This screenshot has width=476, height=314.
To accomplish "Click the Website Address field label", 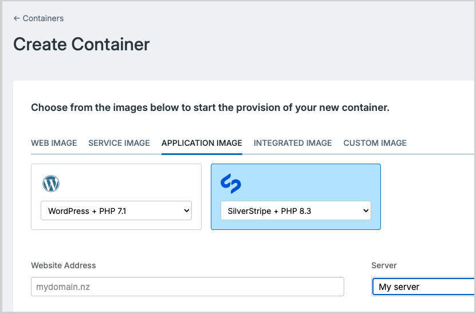I will (64, 265).
